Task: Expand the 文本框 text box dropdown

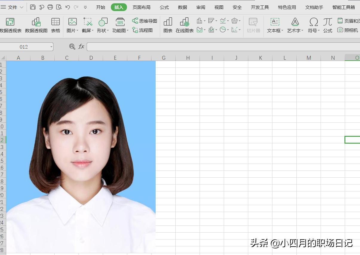Action: pyautogui.click(x=275, y=25)
